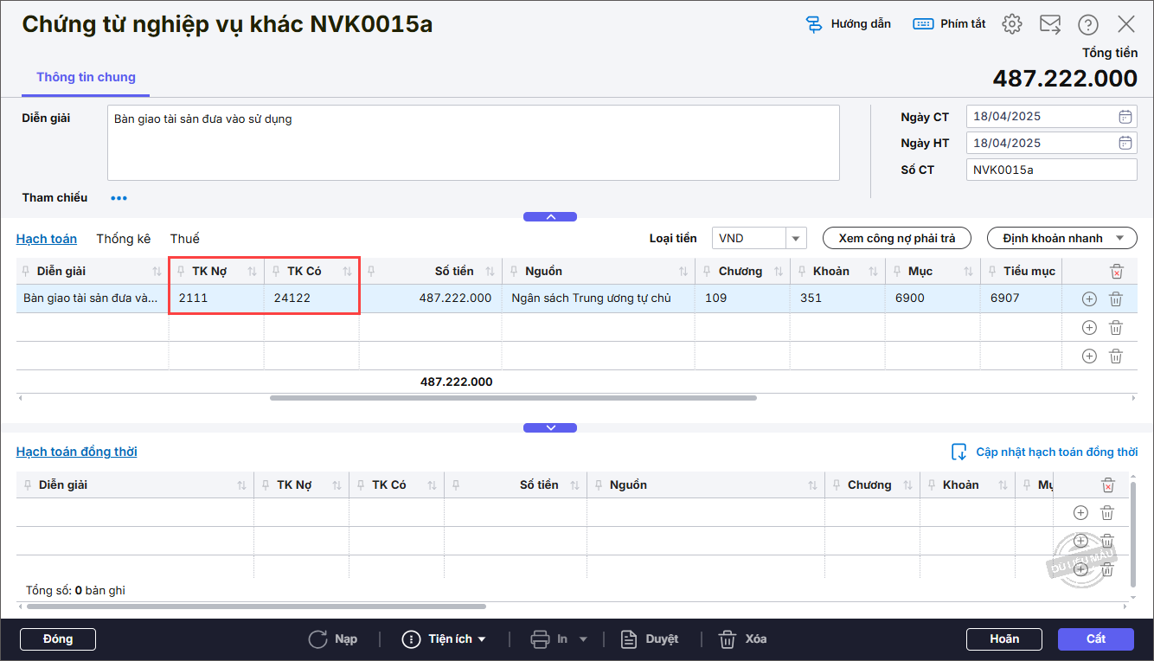Click the mail forward icon
This screenshot has width=1154, height=661.
click(1050, 24)
